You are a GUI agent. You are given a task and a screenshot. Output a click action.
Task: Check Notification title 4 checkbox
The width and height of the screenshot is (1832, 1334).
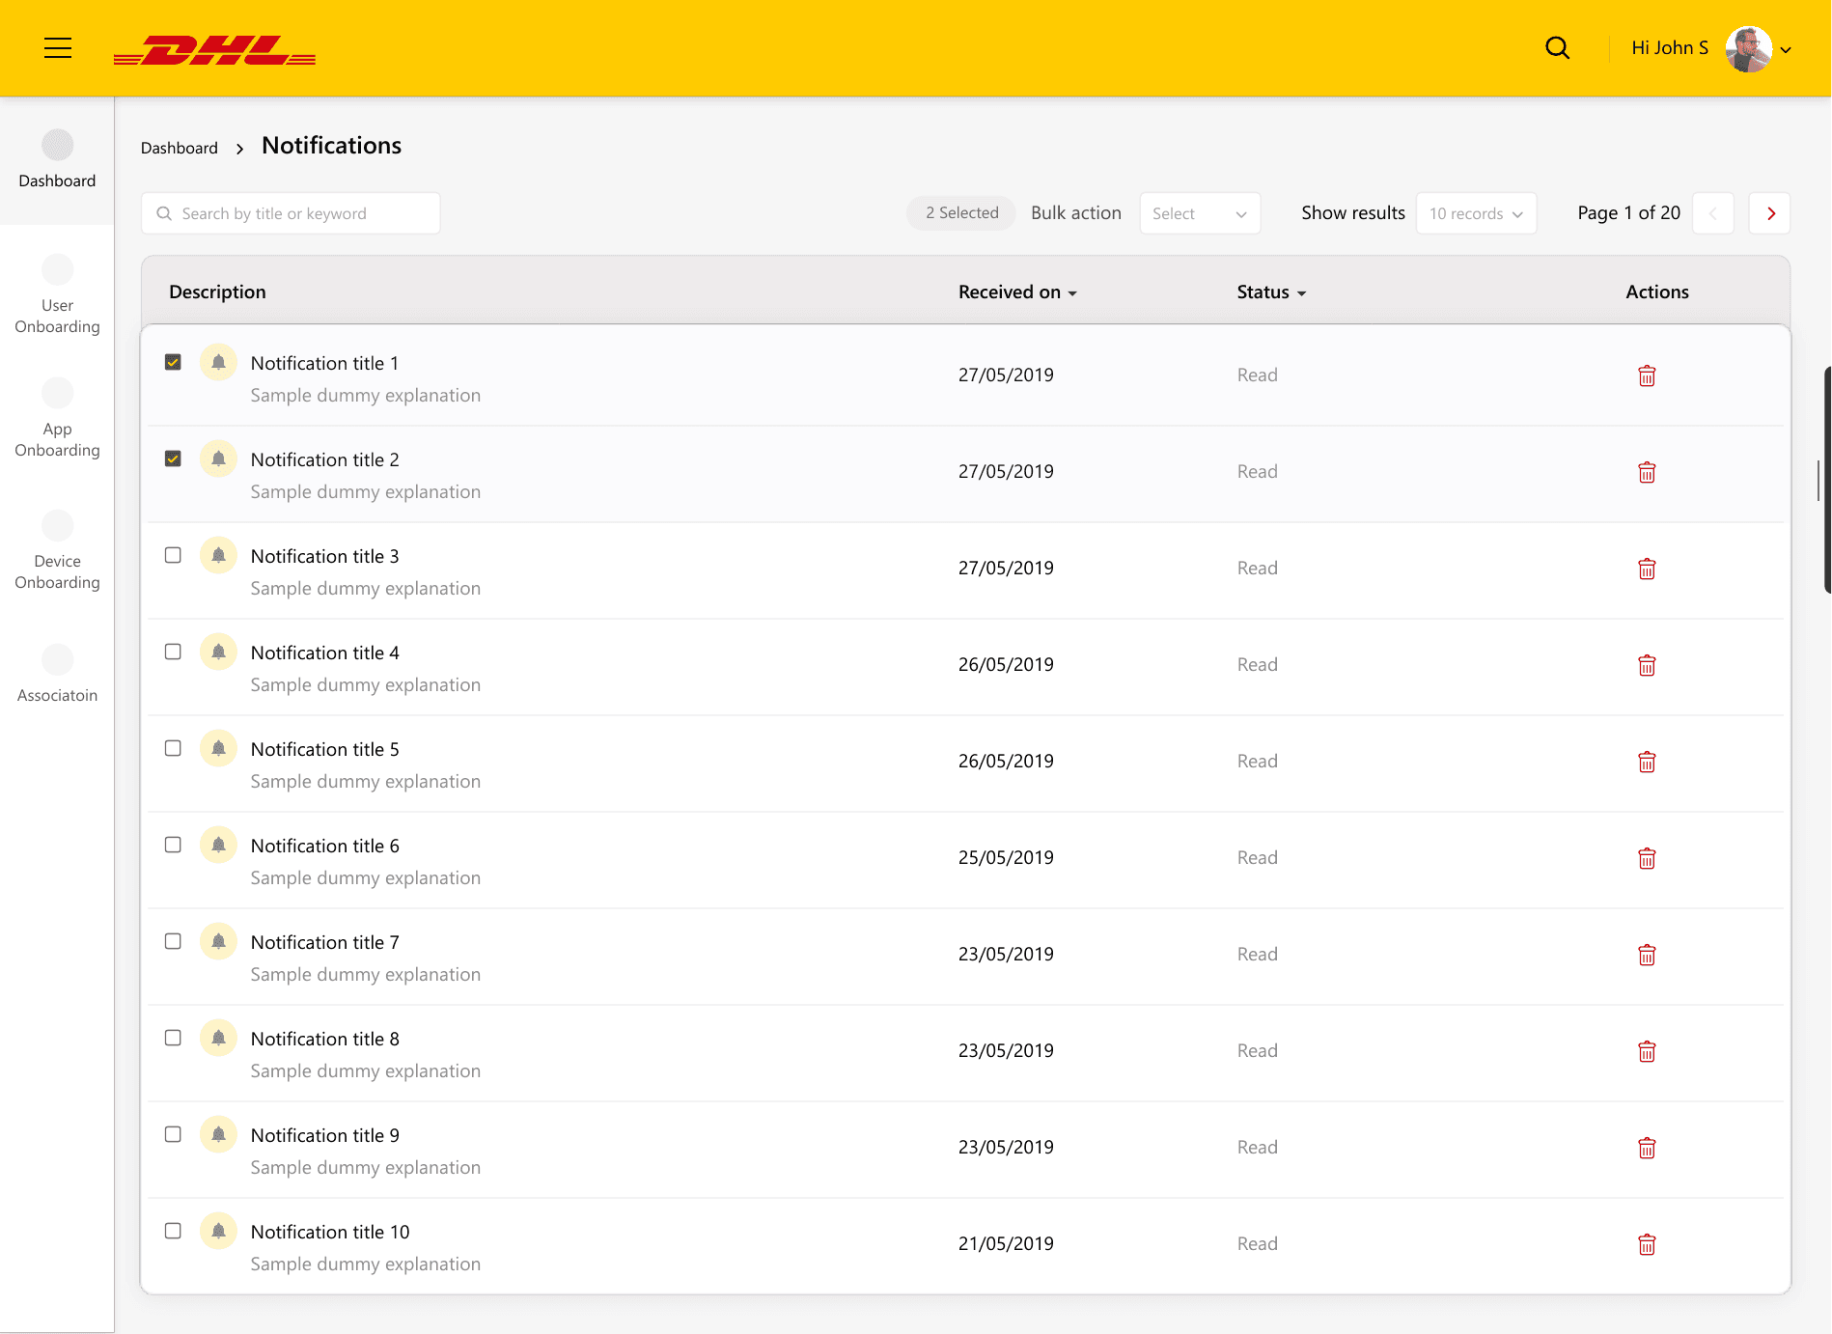point(173,652)
